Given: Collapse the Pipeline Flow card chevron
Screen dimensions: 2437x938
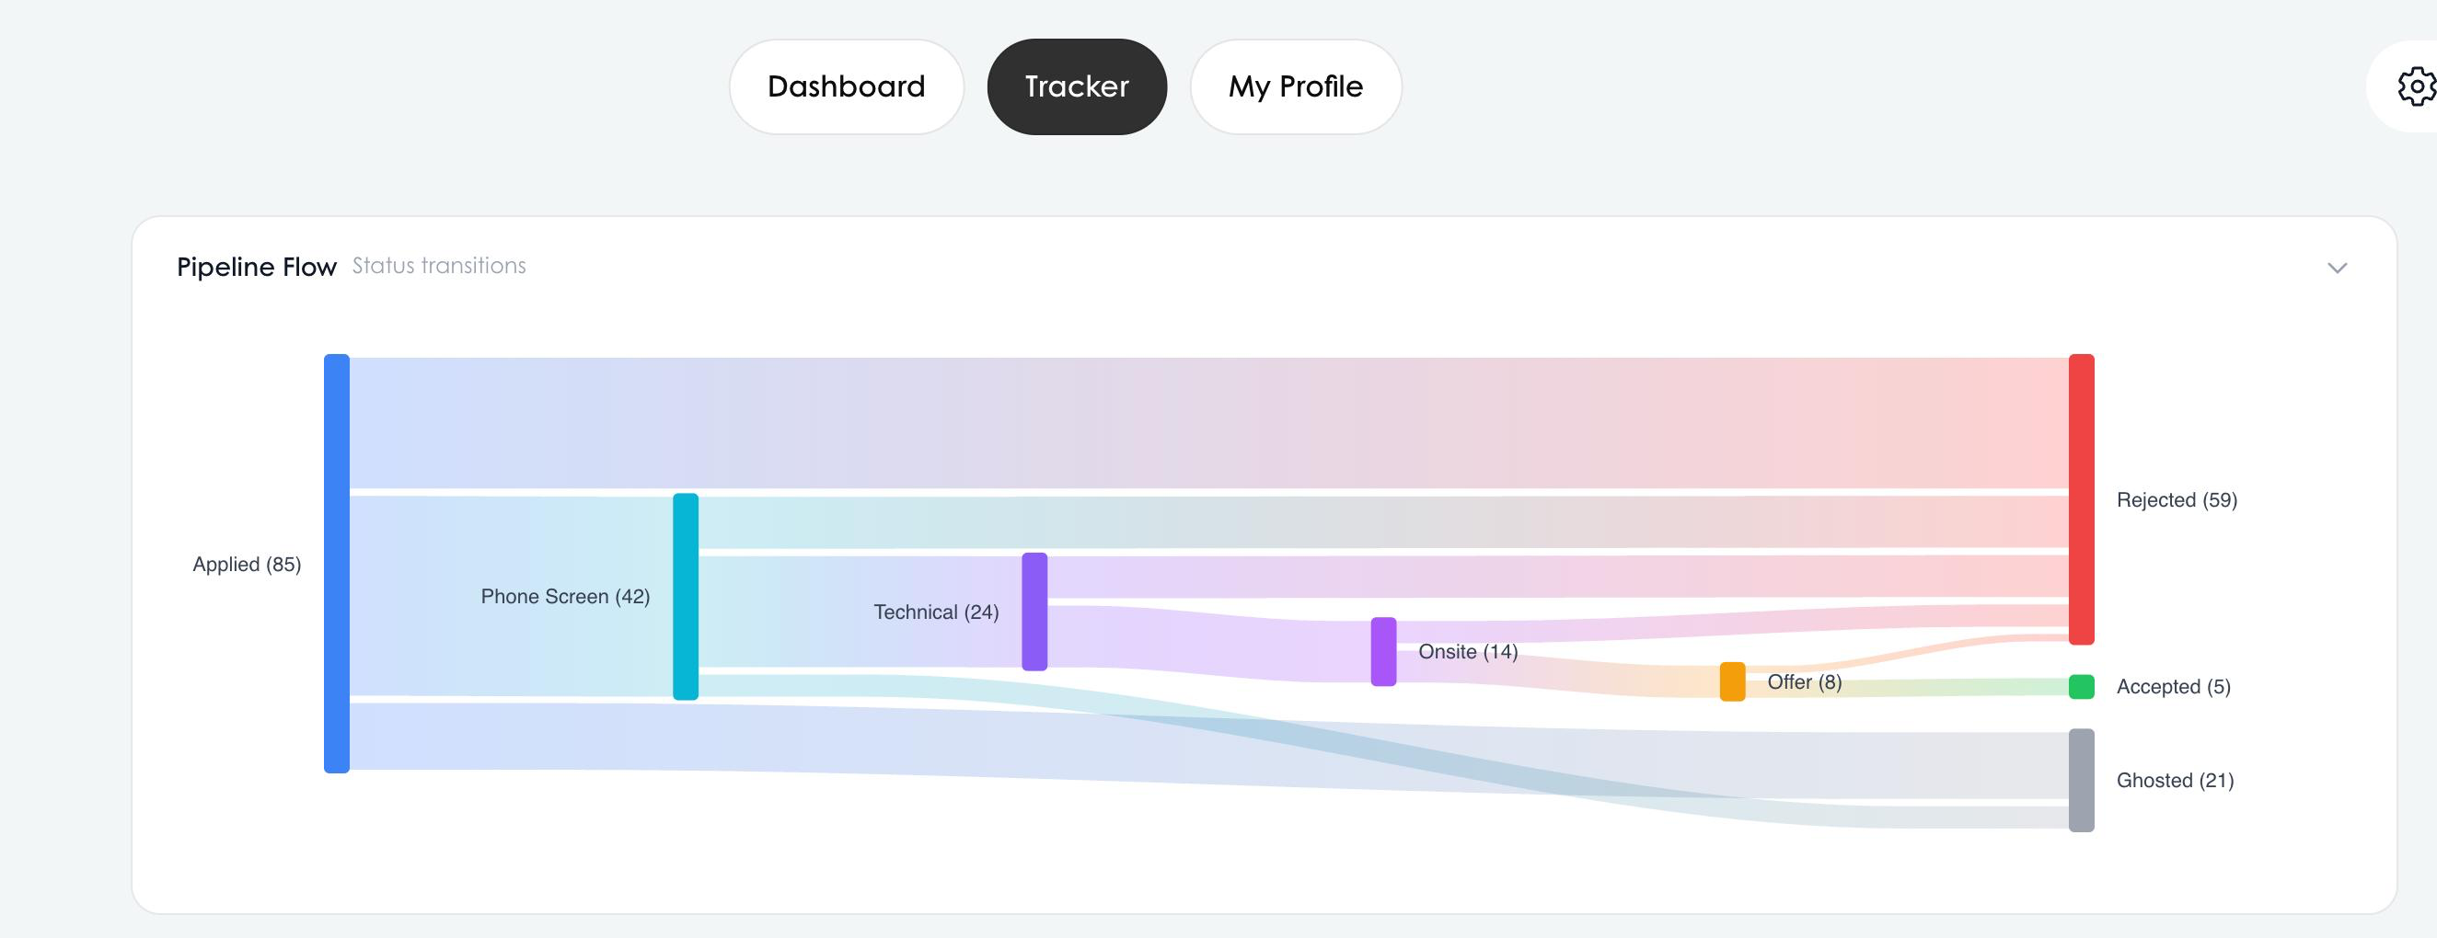Looking at the screenshot, I should (x=2337, y=268).
